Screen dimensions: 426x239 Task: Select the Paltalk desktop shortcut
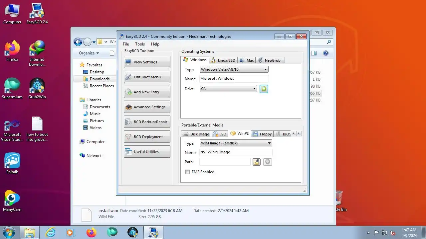click(12, 163)
